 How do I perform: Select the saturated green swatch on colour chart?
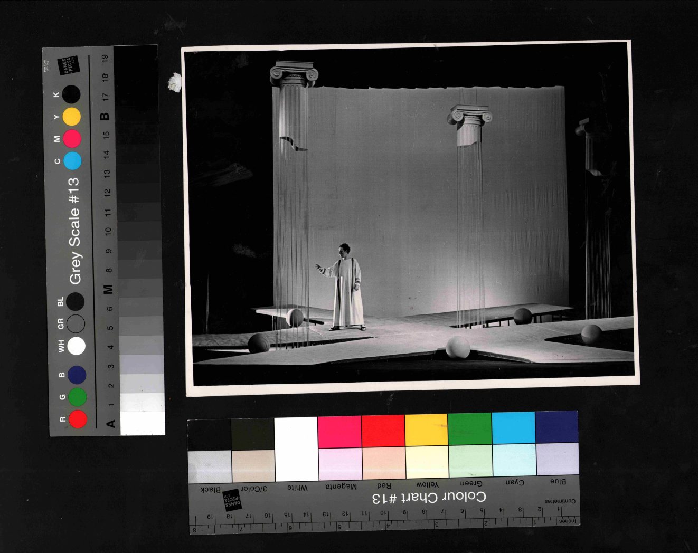point(469,429)
